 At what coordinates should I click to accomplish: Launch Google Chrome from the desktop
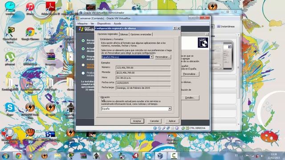point(30,34)
